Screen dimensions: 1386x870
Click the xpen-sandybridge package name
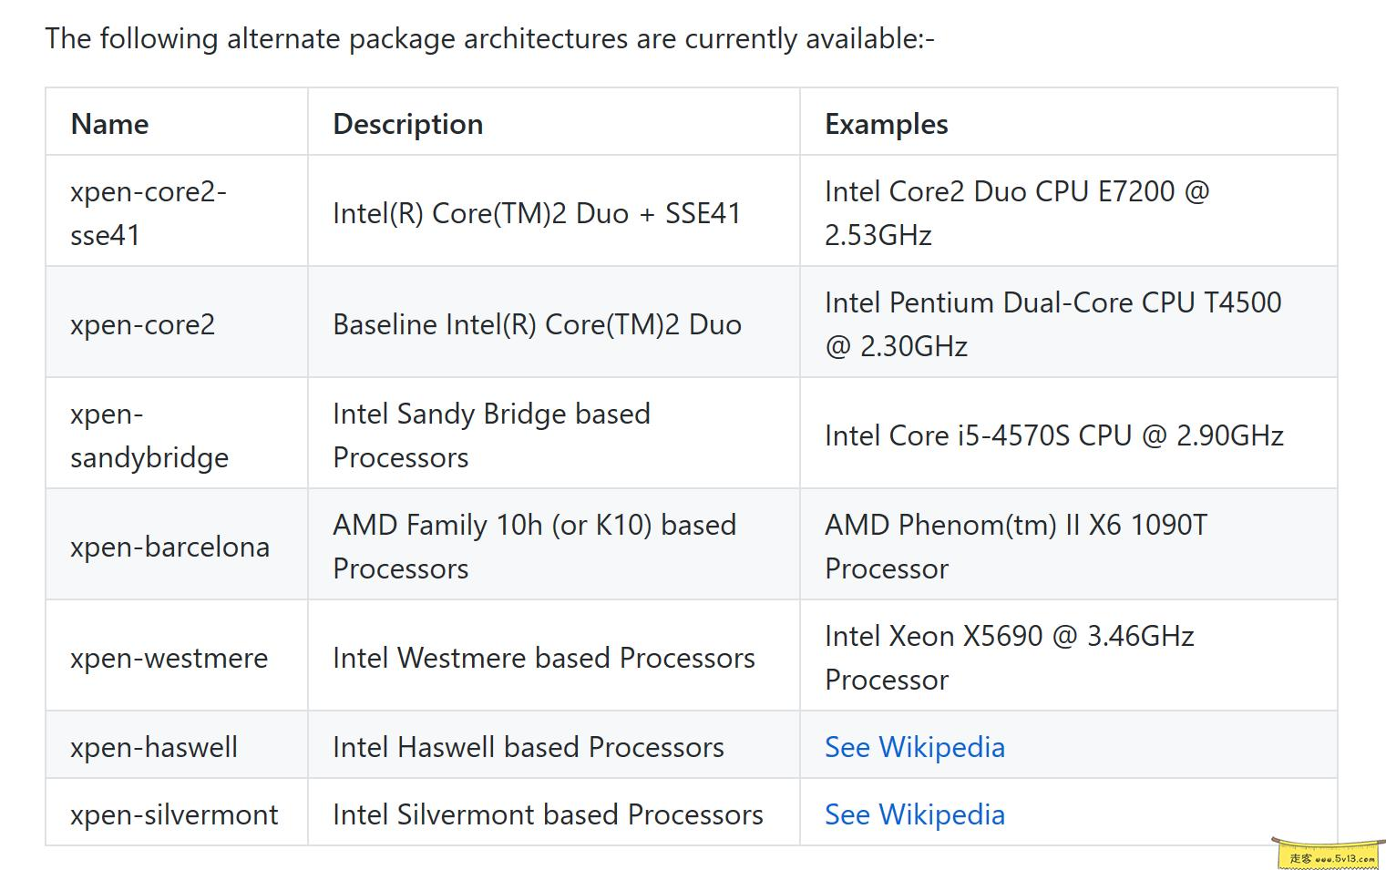[149, 435]
